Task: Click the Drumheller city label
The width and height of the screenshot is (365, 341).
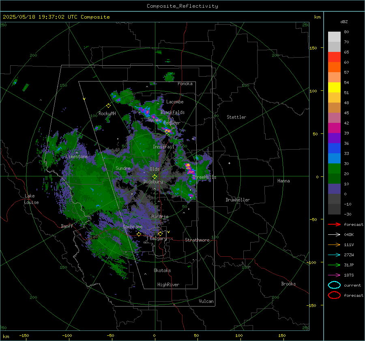Action: (x=238, y=200)
